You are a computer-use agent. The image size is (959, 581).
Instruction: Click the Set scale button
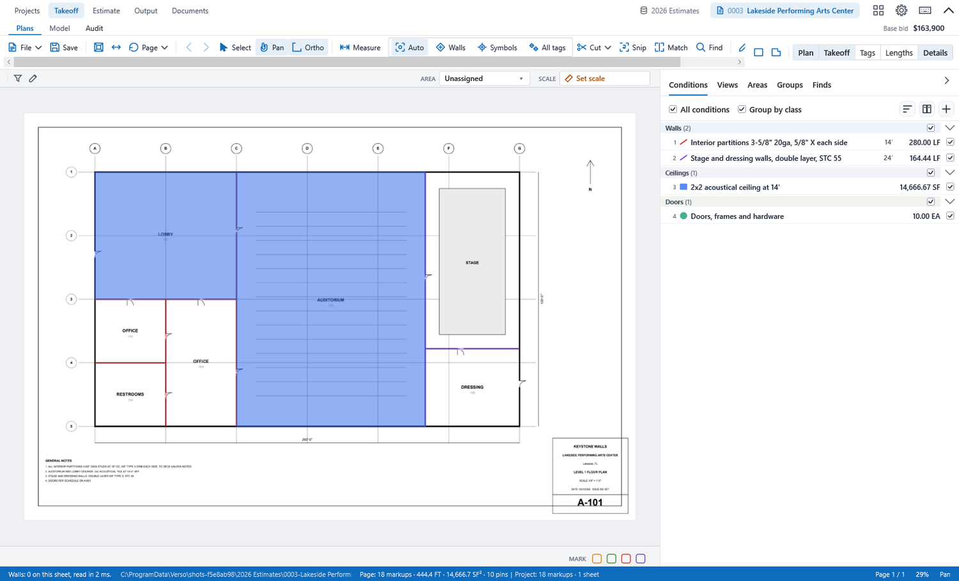point(605,79)
